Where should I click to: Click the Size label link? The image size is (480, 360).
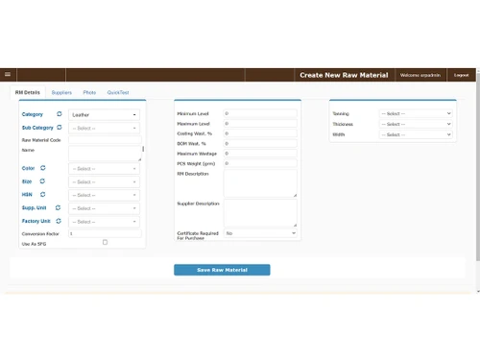click(x=27, y=181)
